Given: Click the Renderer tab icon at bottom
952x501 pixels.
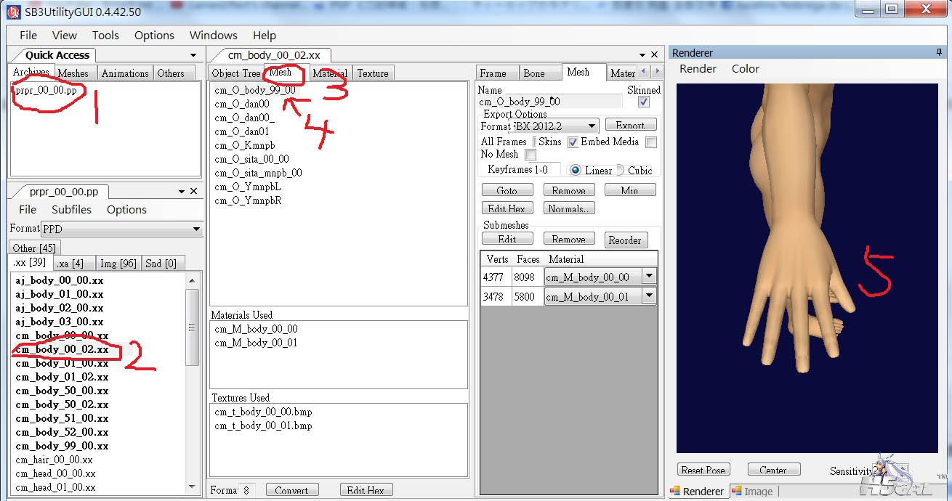Looking at the screenshot, I should 675,492.
